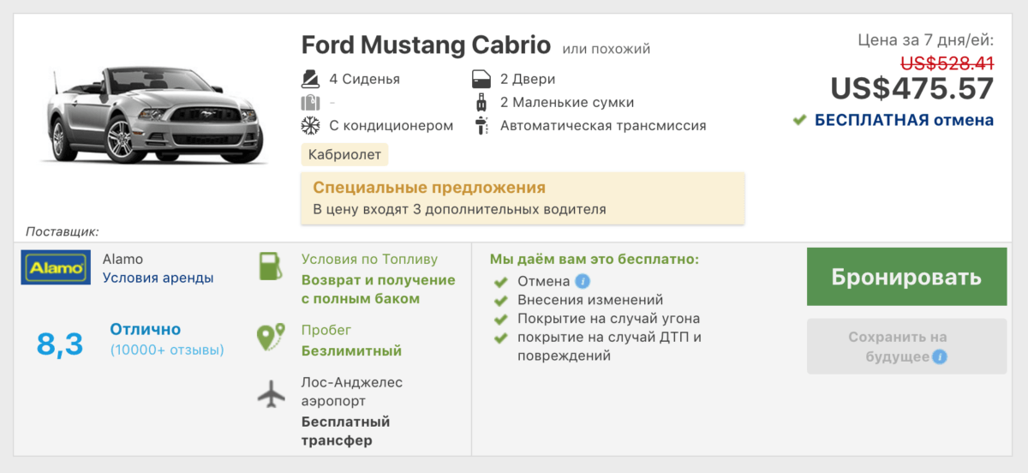Click the car door icon beside 2 Двери

(x=481, y=80)
